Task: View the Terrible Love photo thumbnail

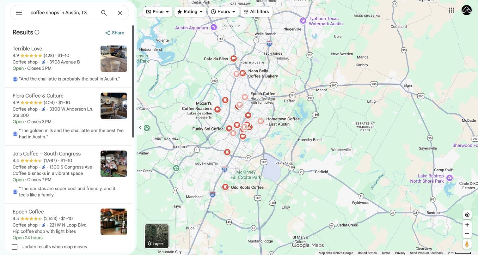Action: click(114, 59)
